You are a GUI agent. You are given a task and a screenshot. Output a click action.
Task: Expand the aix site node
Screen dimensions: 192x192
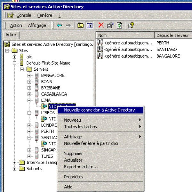point(14,57)
